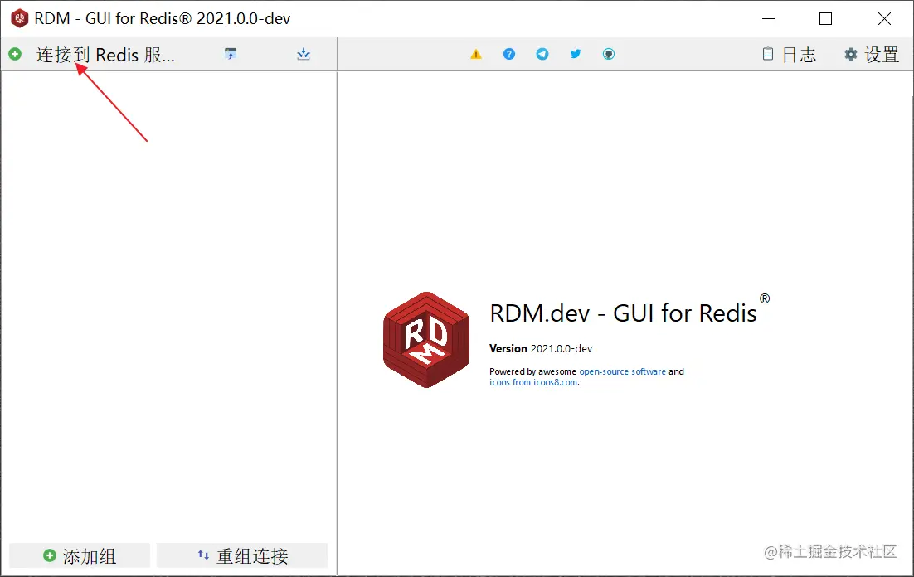This screenshot has width=914, height=577.
Task: Click the Version 2021.0.0-dev text
Action: [x=541, y=348]
